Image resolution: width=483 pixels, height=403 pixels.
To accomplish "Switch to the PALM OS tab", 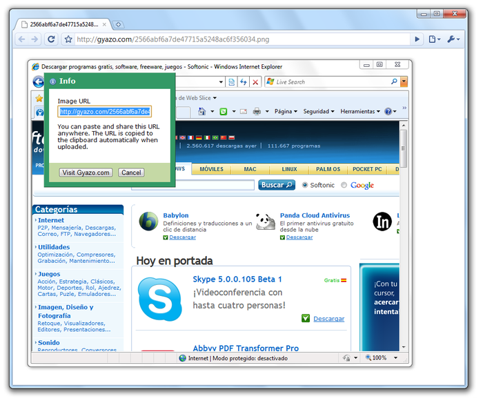I will pyautogui.click(x=328, y=169).
